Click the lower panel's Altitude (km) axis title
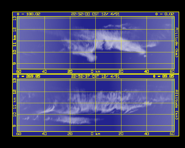 tap(177, 105)
